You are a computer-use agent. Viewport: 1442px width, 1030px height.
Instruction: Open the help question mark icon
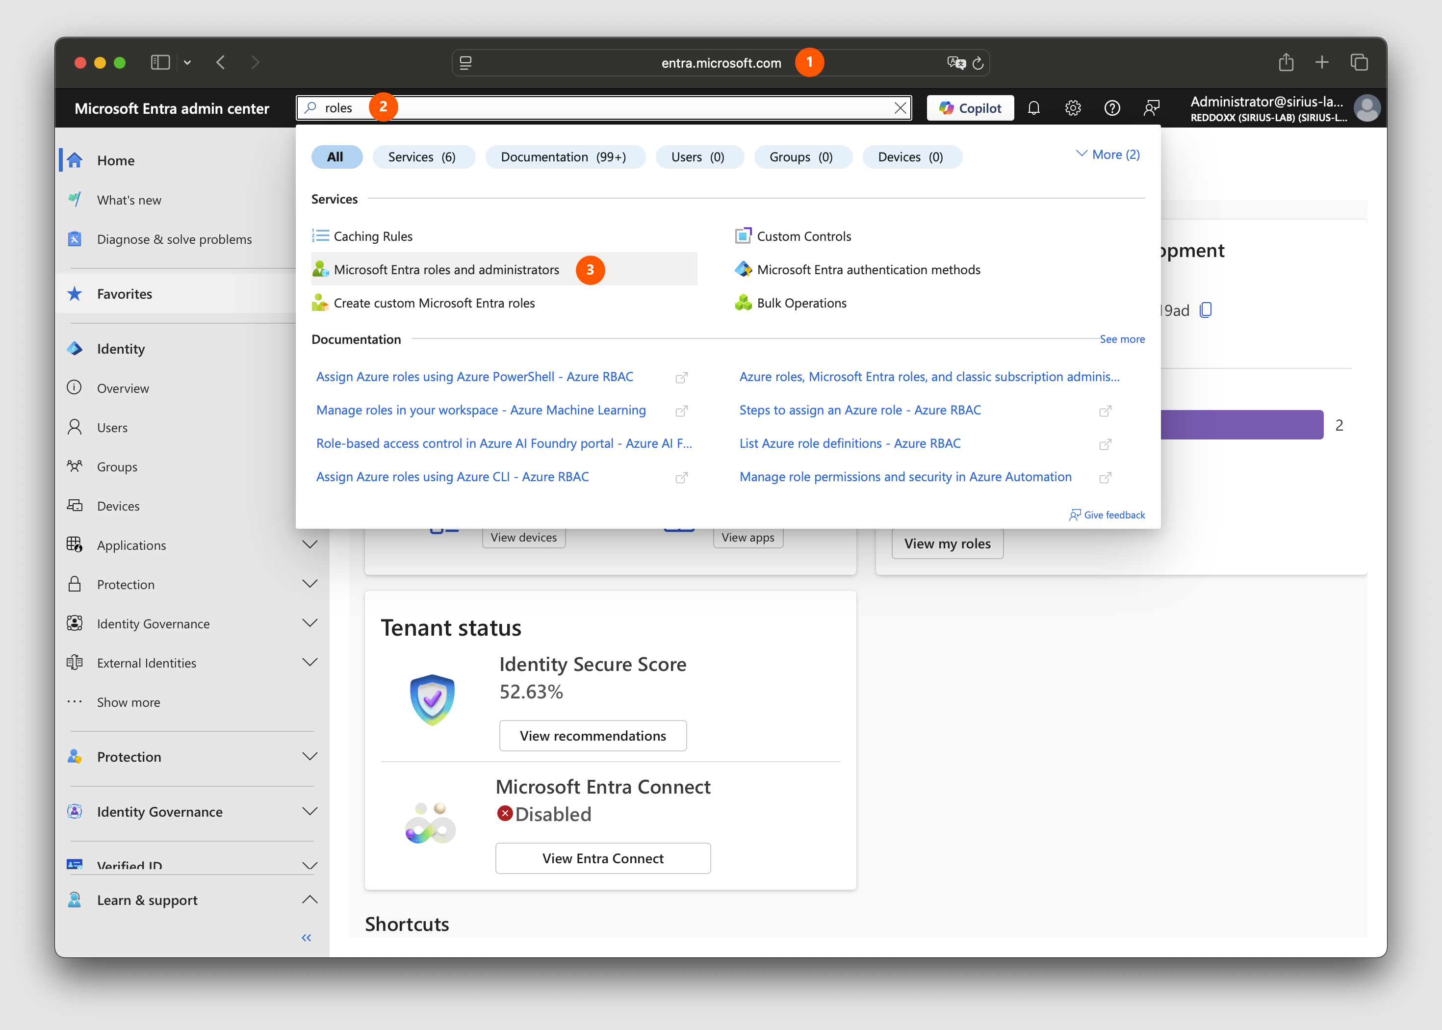[x=1112, y=108]
